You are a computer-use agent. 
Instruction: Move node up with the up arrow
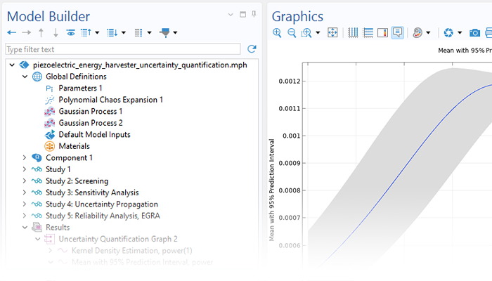pos(41,32)
